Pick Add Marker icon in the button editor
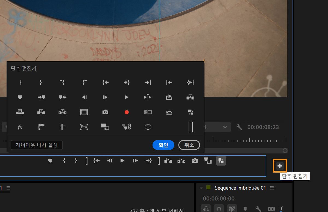This screenshot has width=328, height=212. pyautogui.click(x=20, y=97)
